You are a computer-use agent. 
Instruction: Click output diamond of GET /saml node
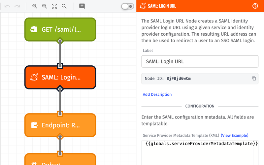(60, 41)
